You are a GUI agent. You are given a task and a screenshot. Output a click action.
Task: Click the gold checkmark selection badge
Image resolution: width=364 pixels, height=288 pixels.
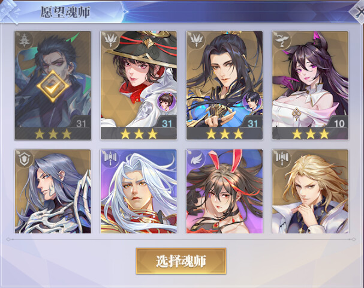point(53,86)
